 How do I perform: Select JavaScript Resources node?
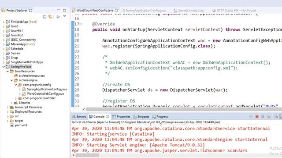pyautogui.click(x=28, y=107)
